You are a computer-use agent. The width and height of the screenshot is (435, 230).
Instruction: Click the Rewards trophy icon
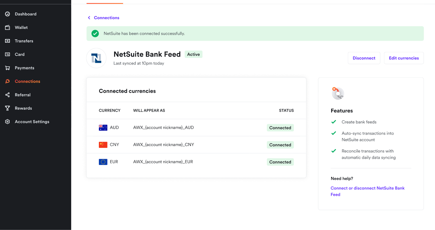(x=8, y=108)
